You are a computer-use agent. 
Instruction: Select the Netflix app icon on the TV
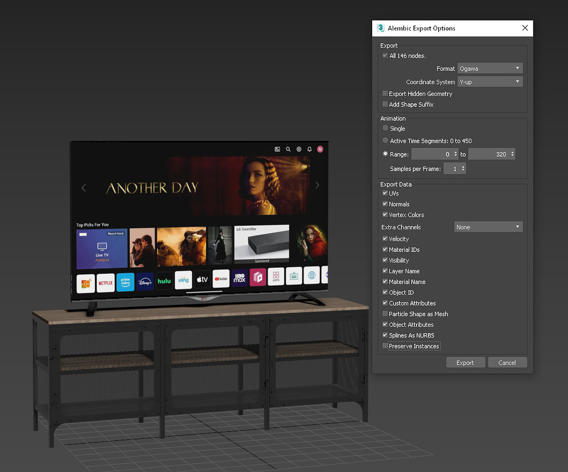(105, 283)
